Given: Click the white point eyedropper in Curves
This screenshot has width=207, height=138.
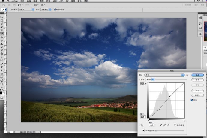Looking at the screenshot, I should point(168,125).
